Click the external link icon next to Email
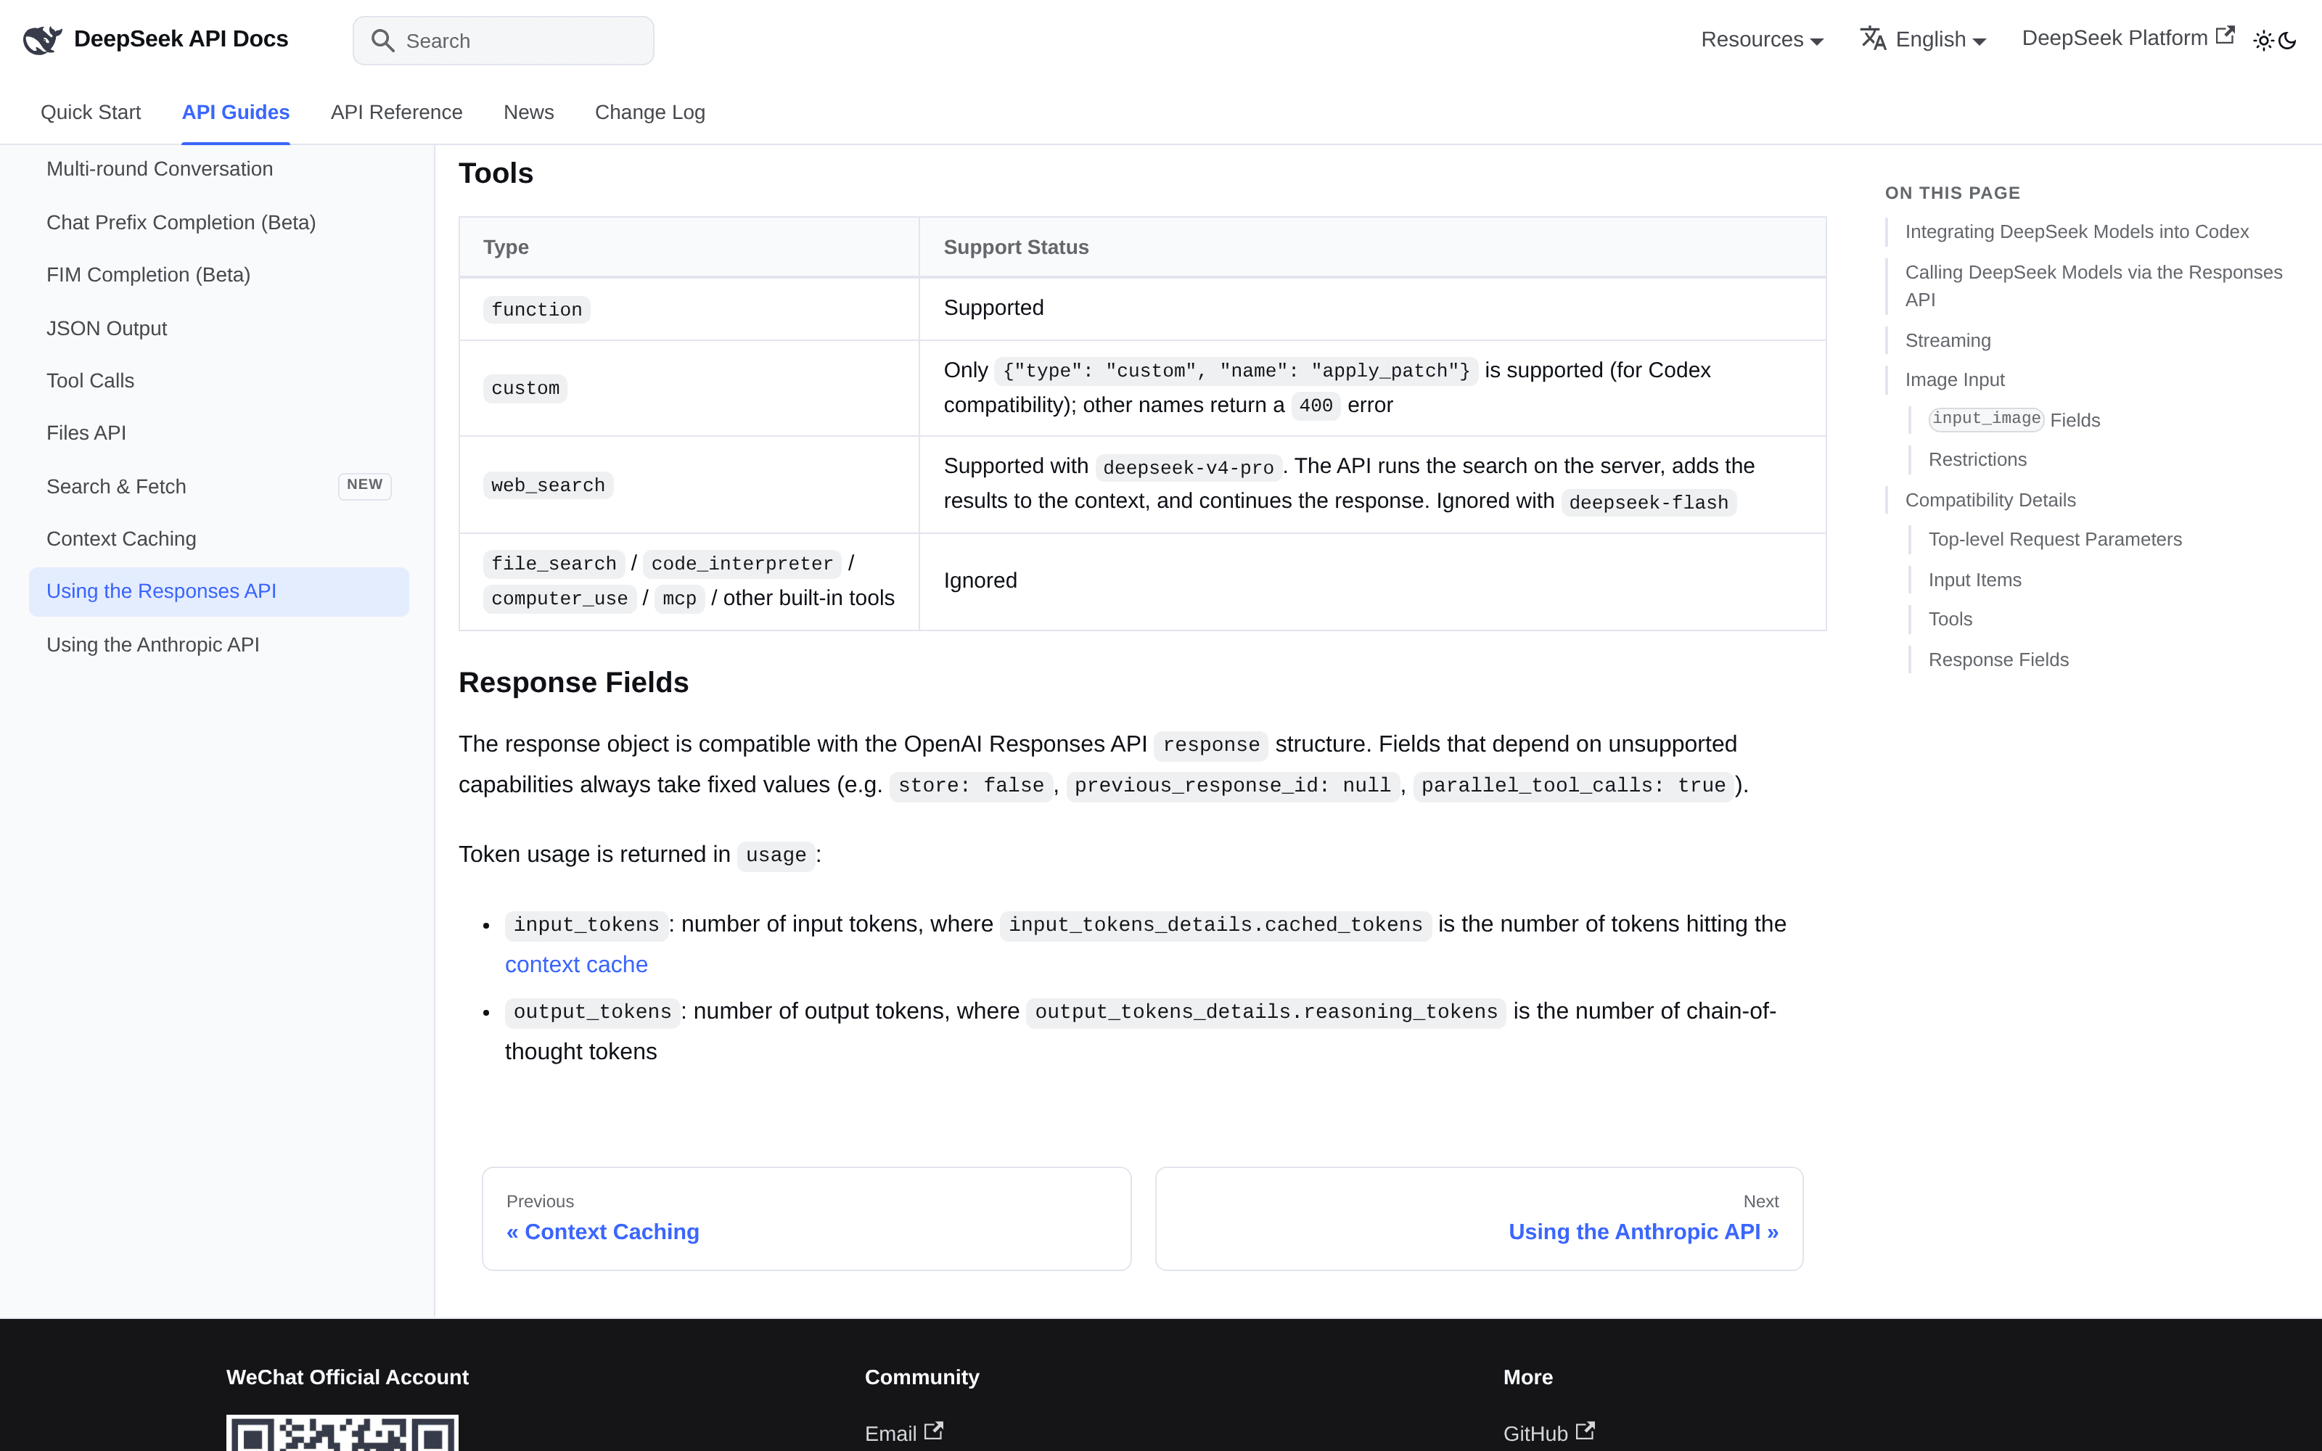Image resolution: width=2322 pixels, height=1451 pixels. click(934, 1431)
